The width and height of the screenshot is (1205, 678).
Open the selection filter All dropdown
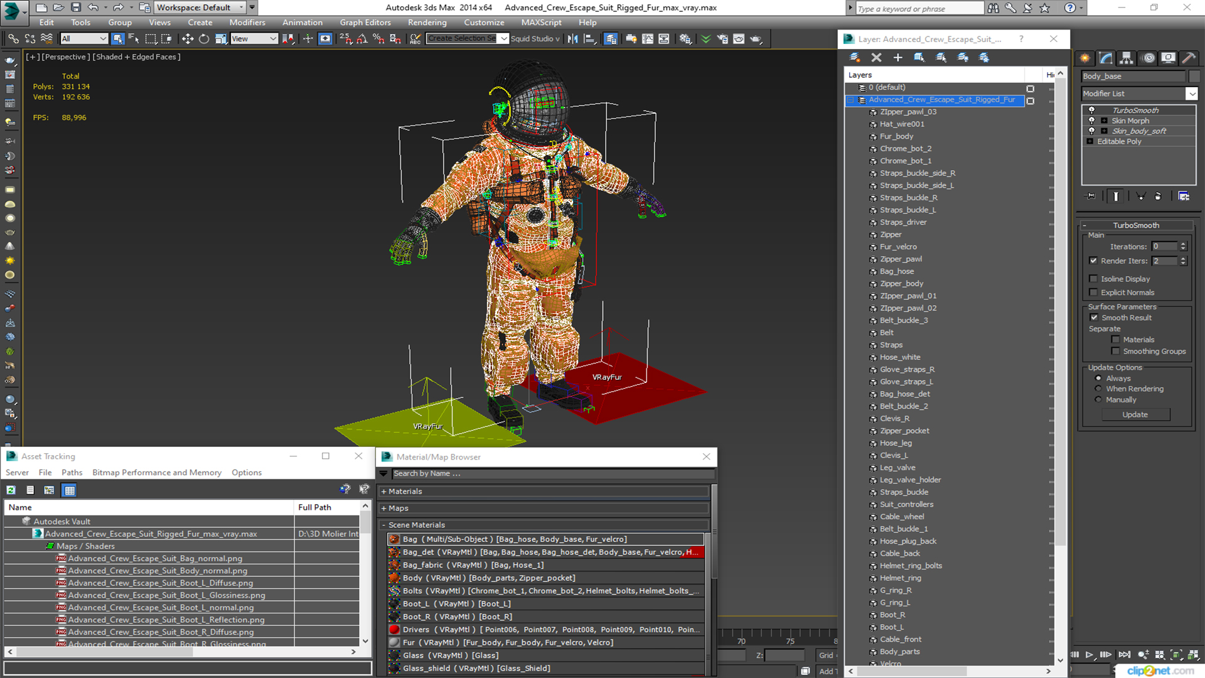click(84, 39)
